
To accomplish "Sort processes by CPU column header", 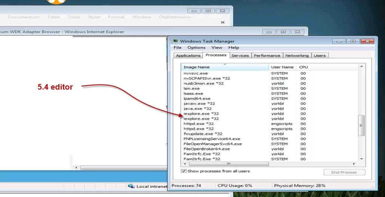I will point(303,67).
